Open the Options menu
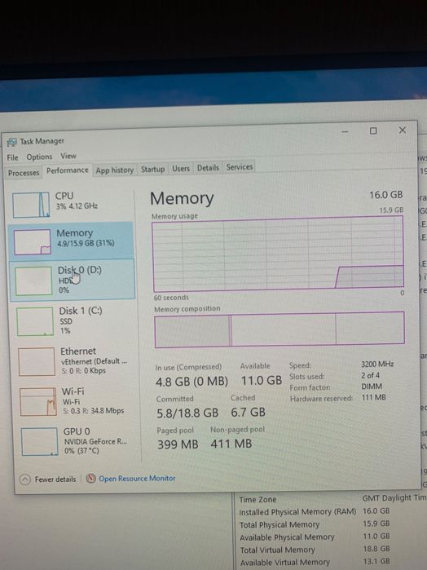The image size is (427, 570). (39, 157)
